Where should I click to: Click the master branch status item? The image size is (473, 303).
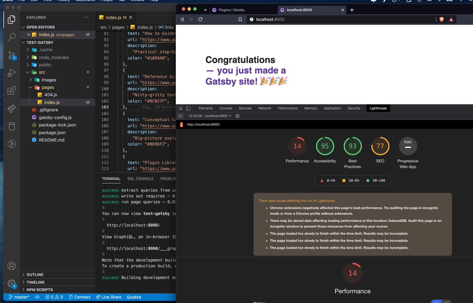18,297
